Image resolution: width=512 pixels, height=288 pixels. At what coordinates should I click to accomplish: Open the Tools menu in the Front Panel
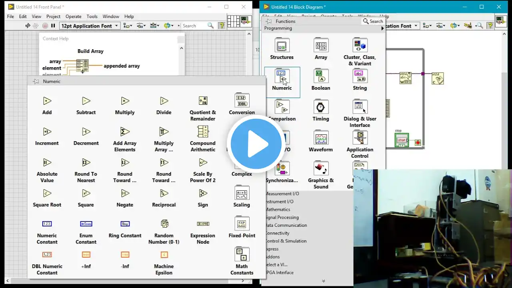click(x=92, y=16)
